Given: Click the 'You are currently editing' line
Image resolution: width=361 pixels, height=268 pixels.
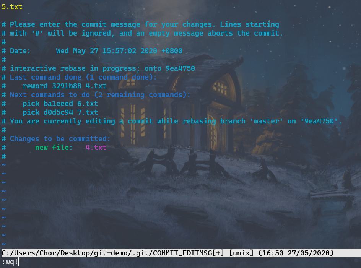Looking at the screenshot, I should point(172,121).
